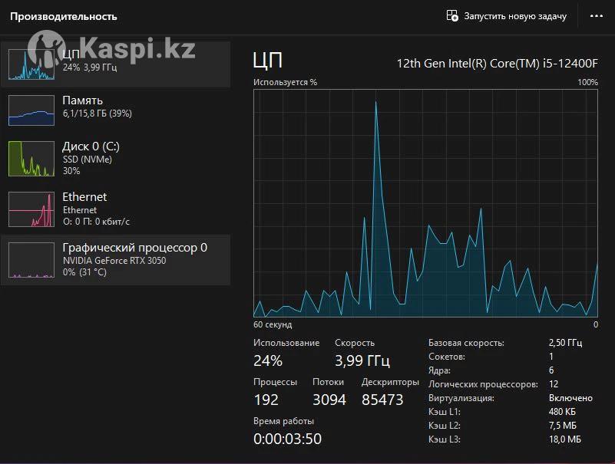Click the CPU mini graph thumbnail in sidebar

tap(31, 64)
